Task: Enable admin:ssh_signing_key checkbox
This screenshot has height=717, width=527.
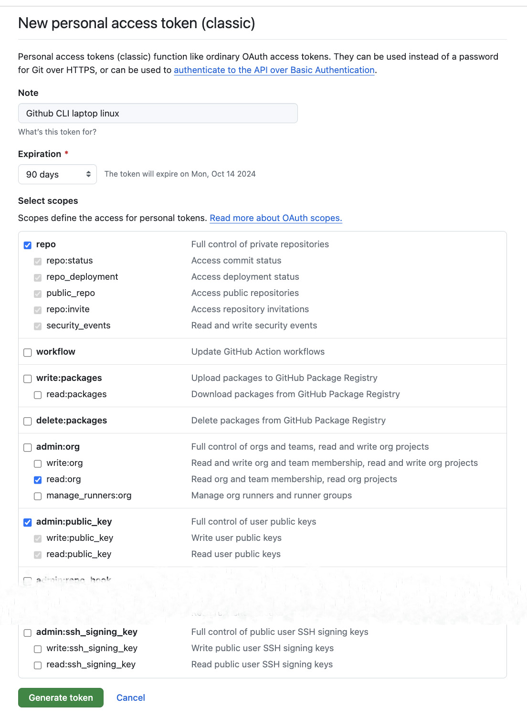Action: [28, 633]
